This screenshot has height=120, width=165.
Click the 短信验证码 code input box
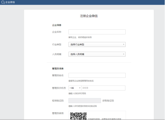pyautogui.click(x=85, y=101)
